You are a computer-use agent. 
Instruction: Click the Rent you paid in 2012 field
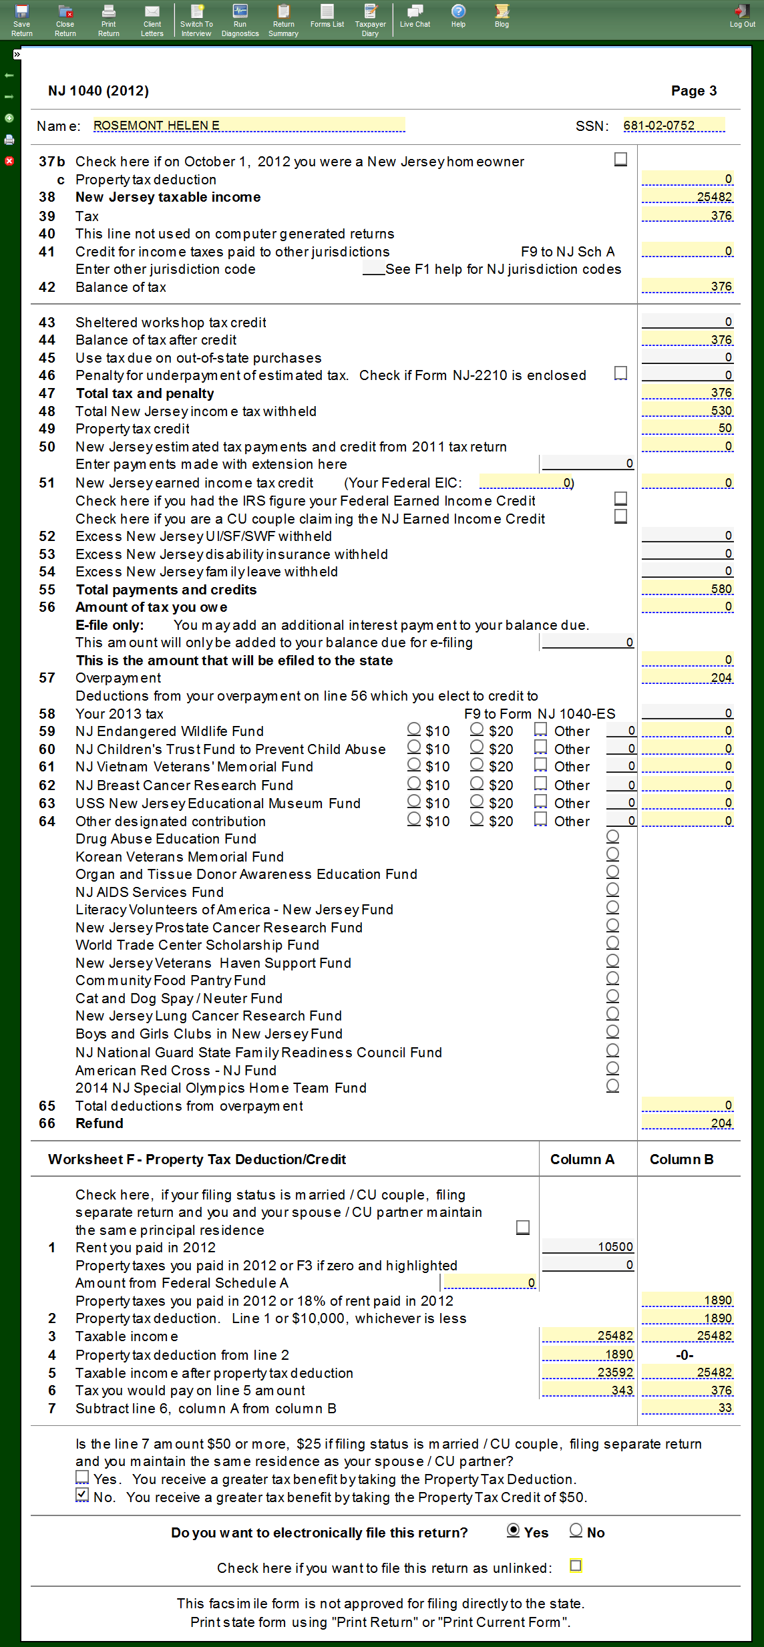(588, 1247)
